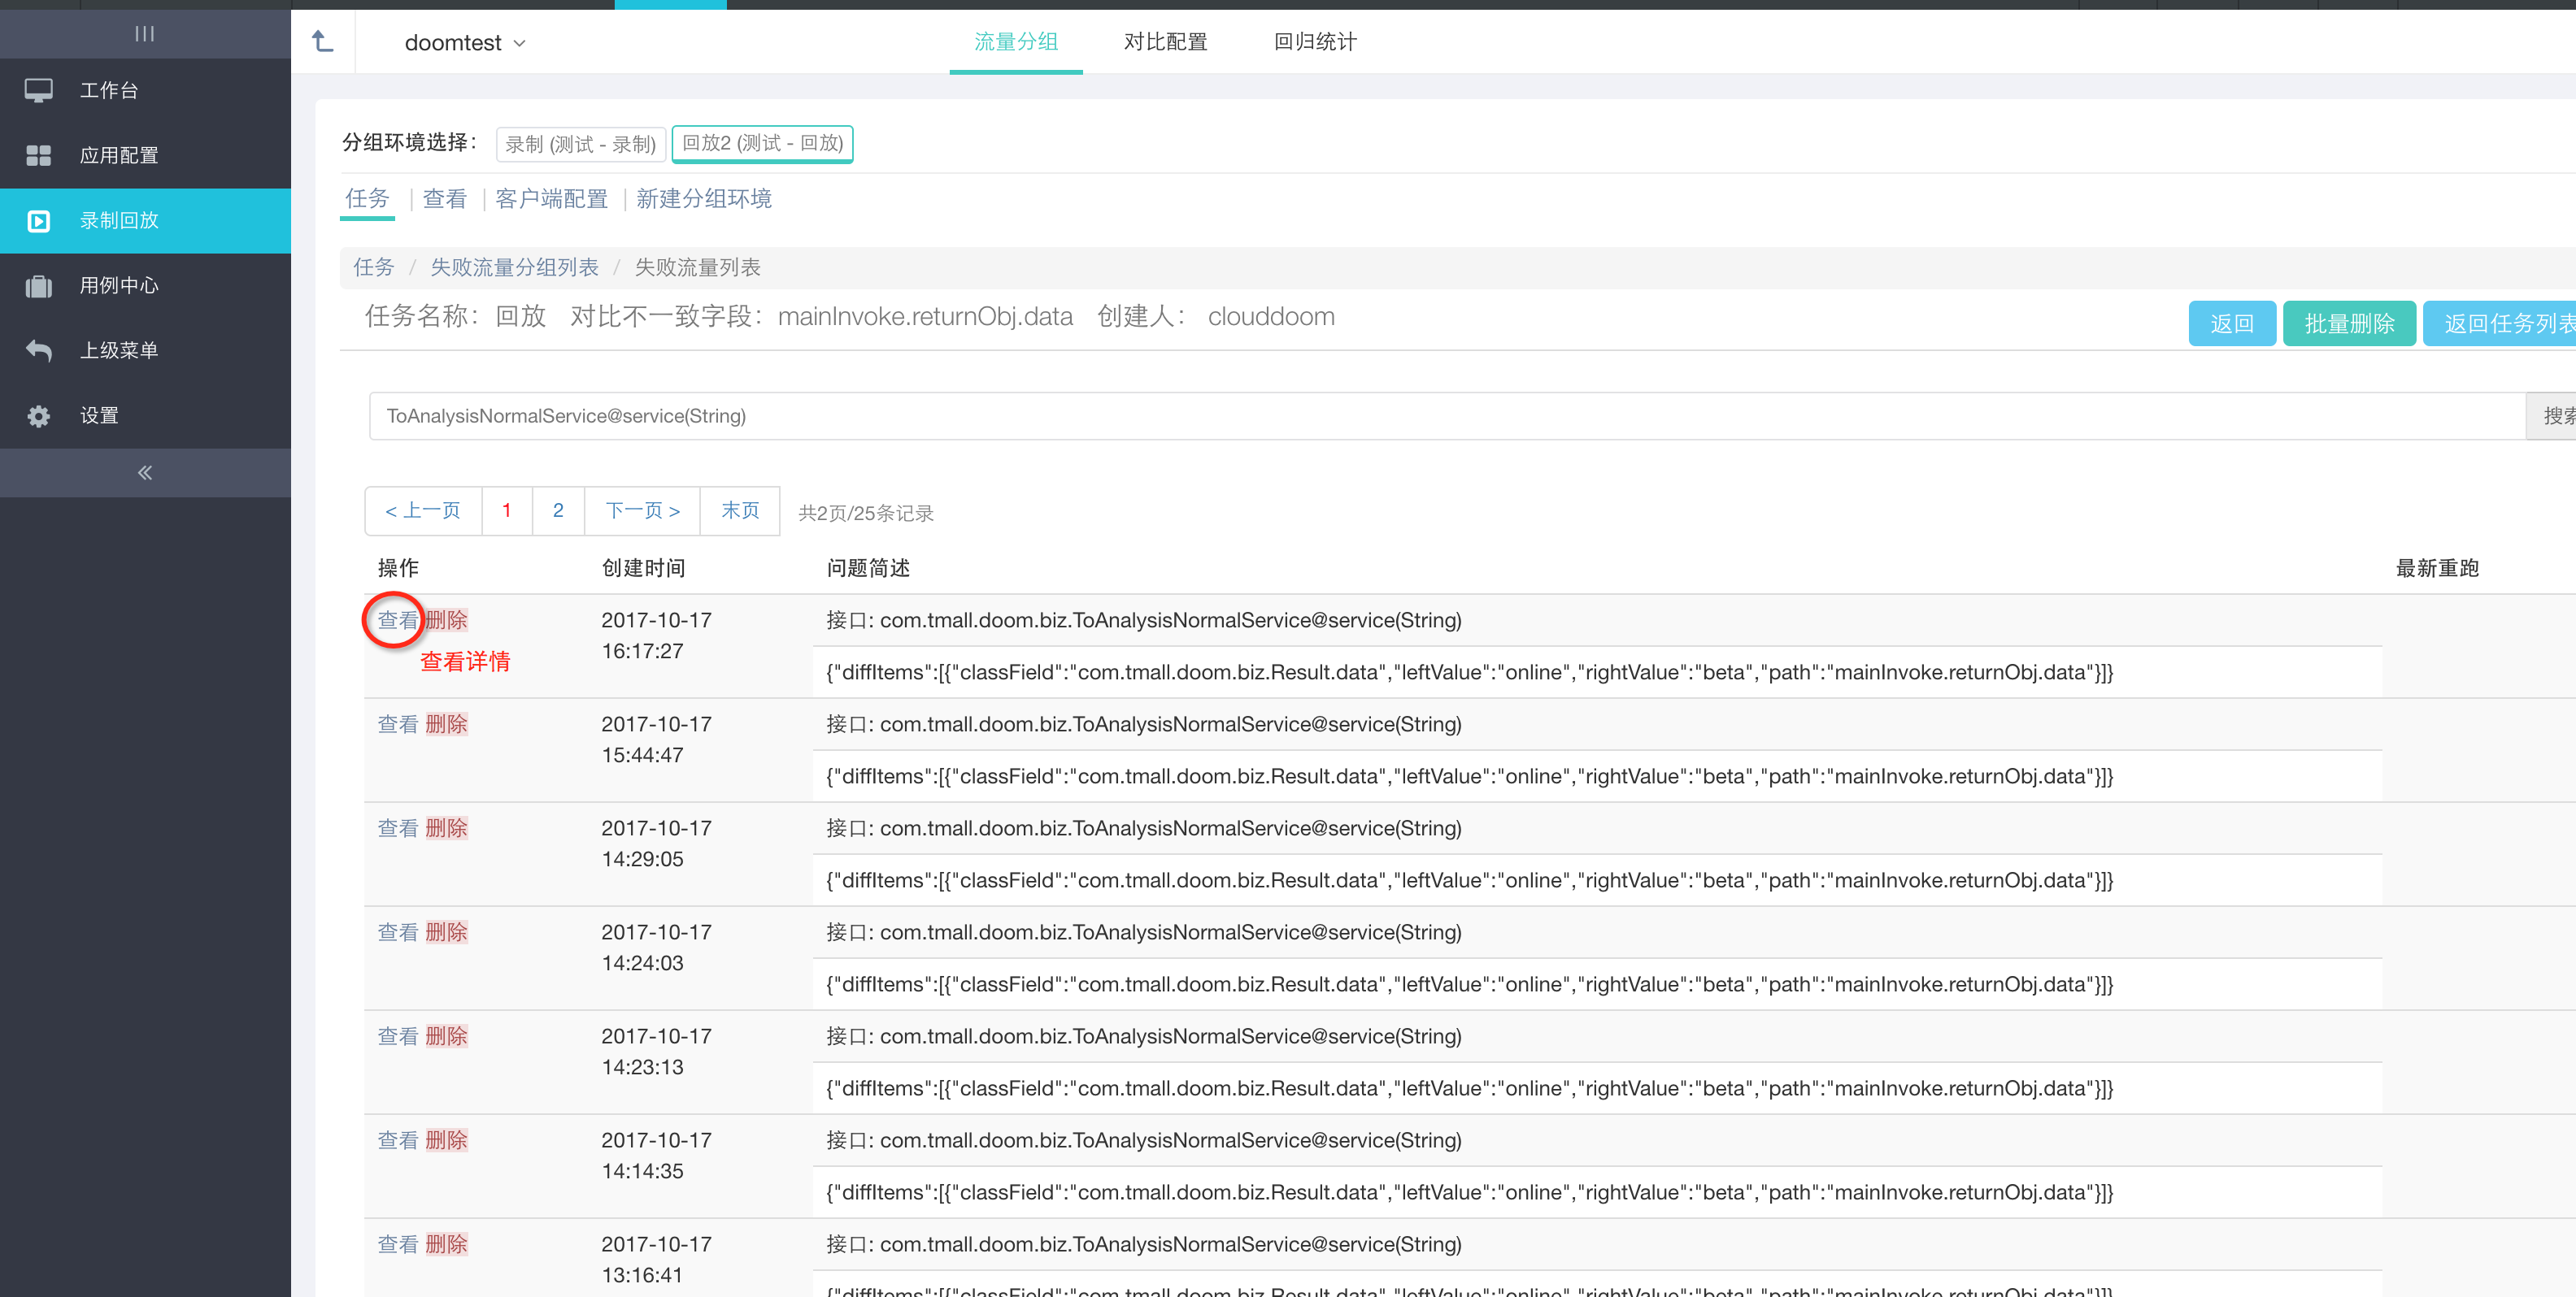Delete the record created at 14:14:35
Image resolution: width=2576 pixels, height=1297 pixels.
[446, 1139]
